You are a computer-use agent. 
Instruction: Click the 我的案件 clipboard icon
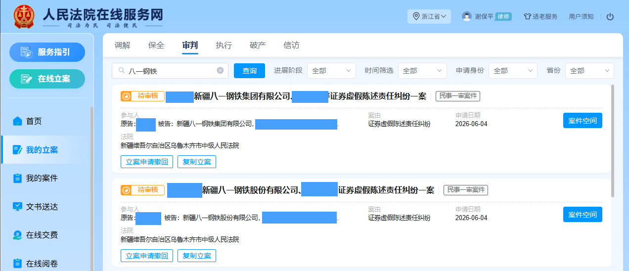click(x=18, y=178)
